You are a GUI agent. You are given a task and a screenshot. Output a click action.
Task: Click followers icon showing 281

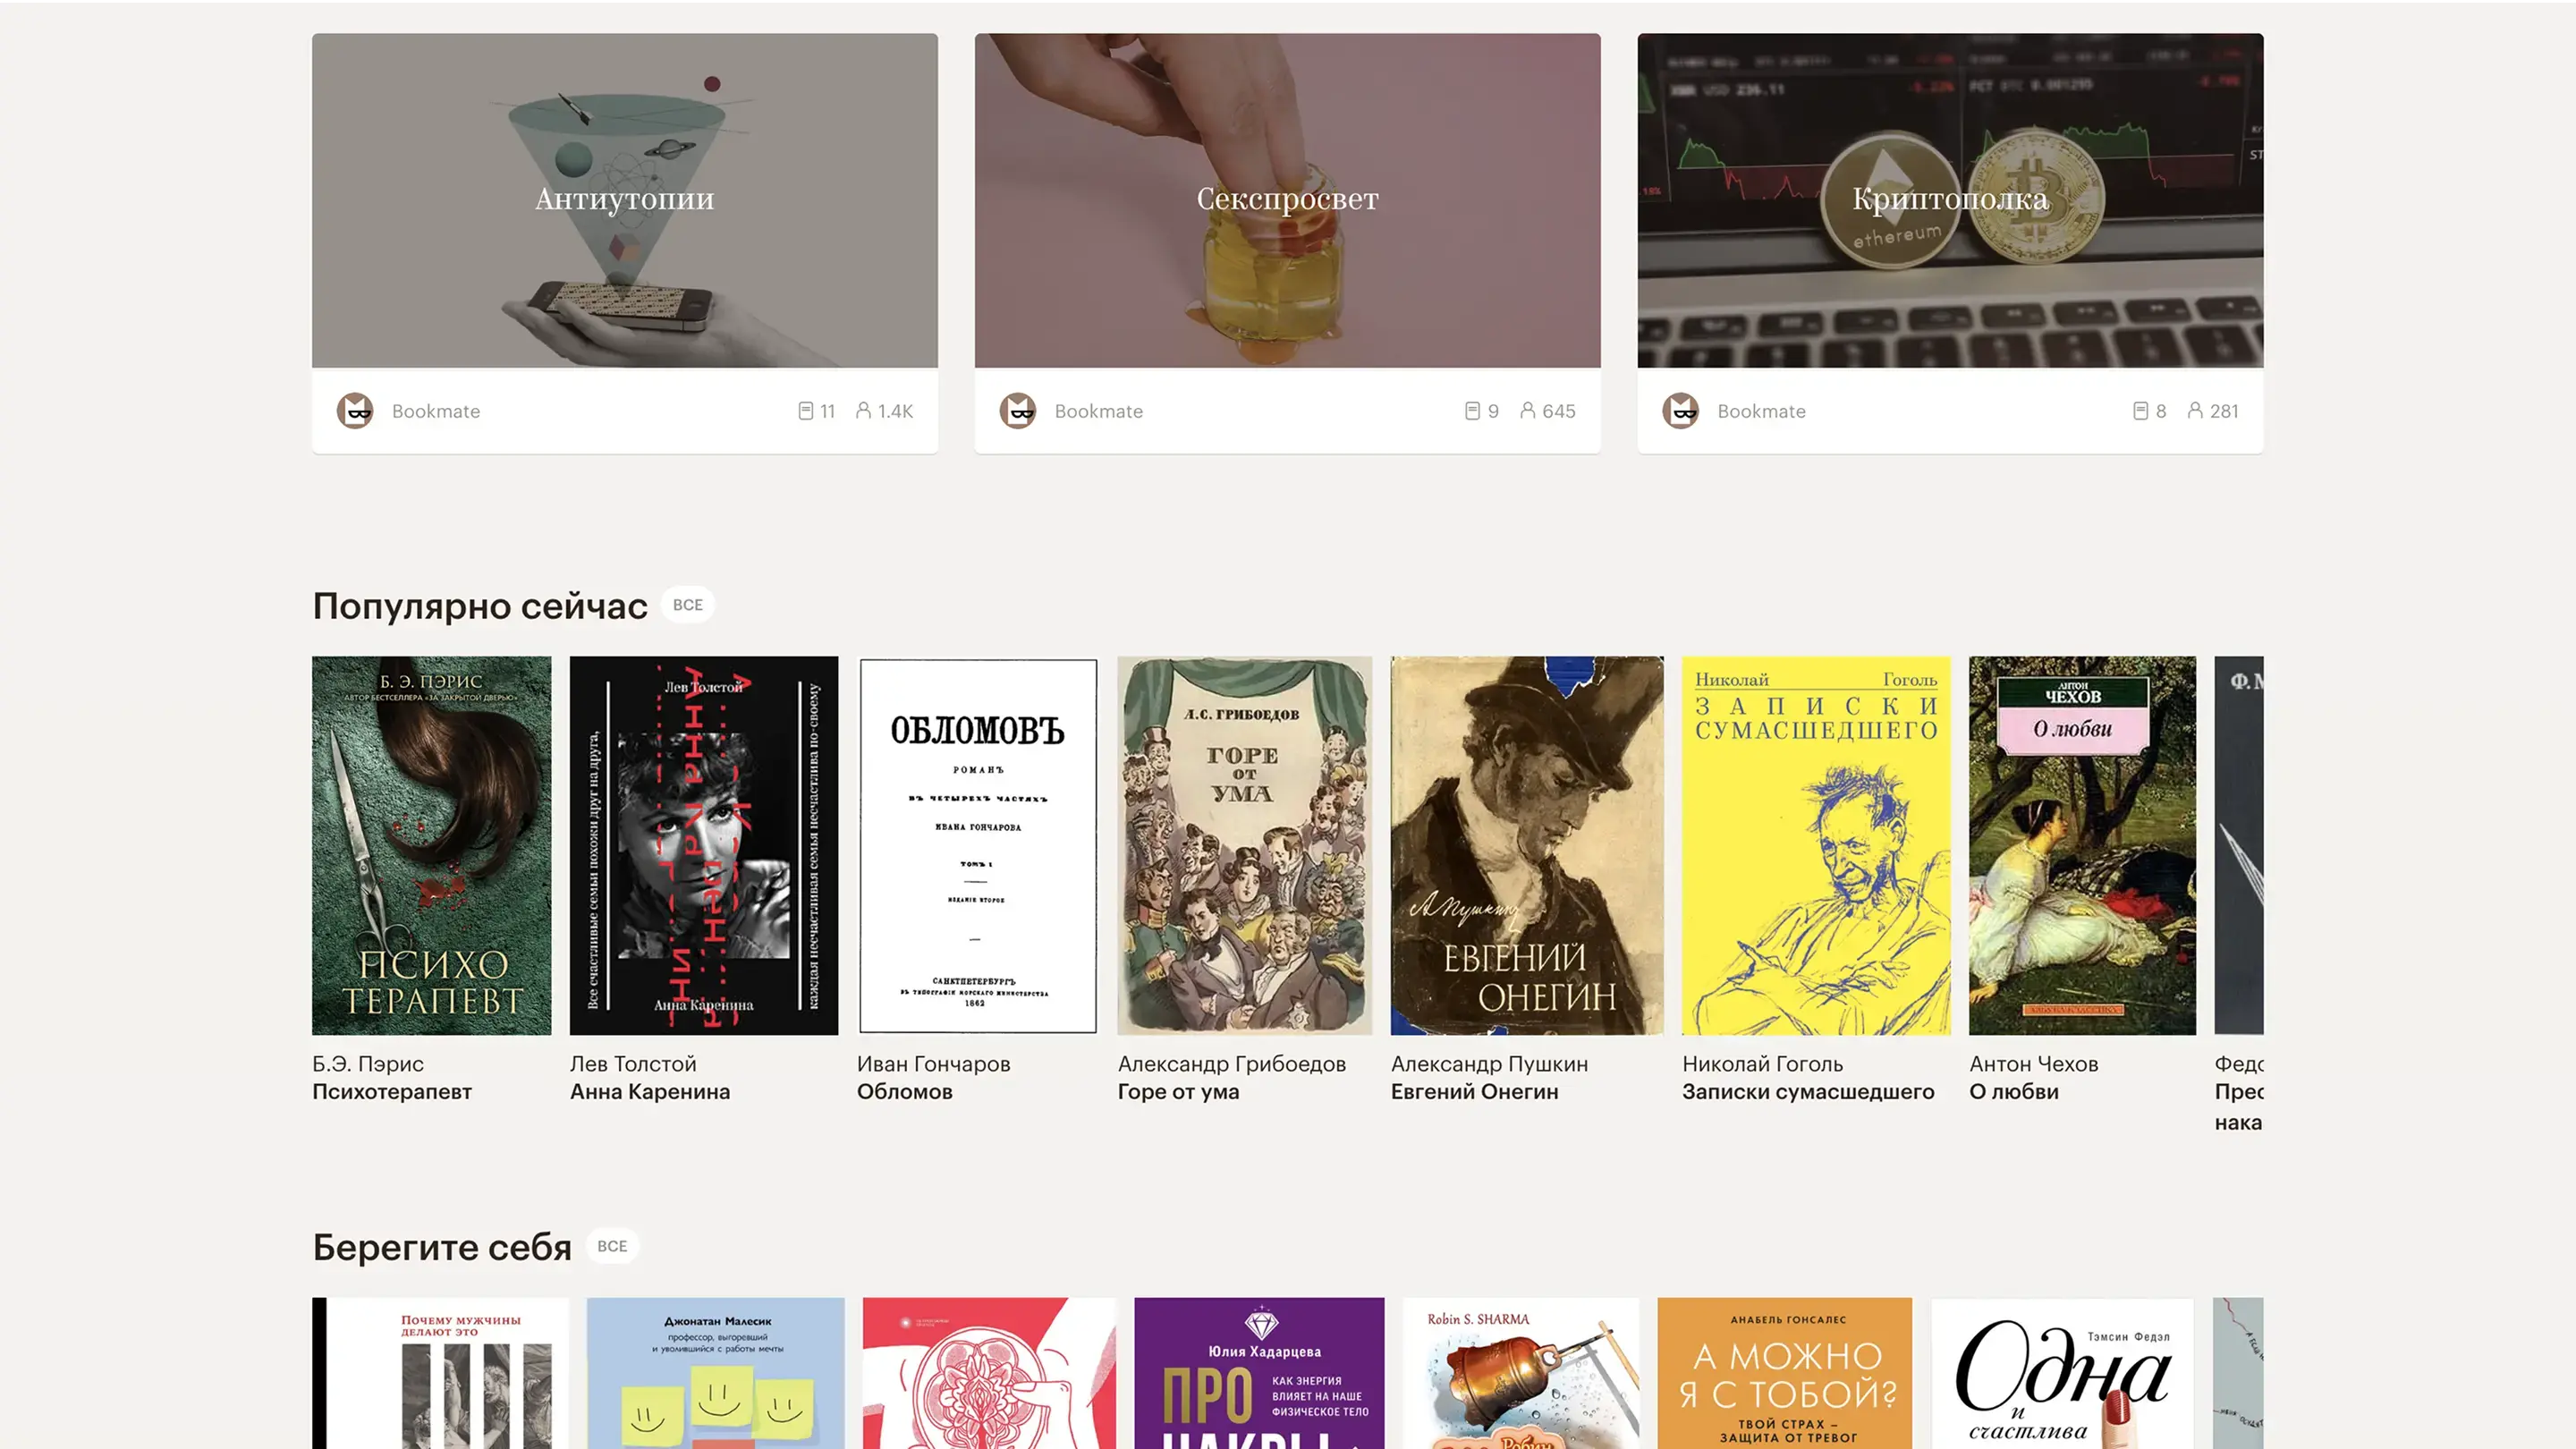point(2195,411)
